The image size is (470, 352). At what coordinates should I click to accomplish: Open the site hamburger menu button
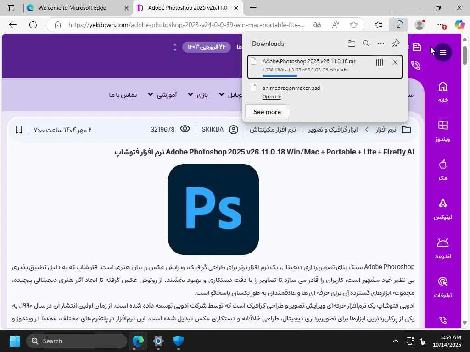coord(443,52)
